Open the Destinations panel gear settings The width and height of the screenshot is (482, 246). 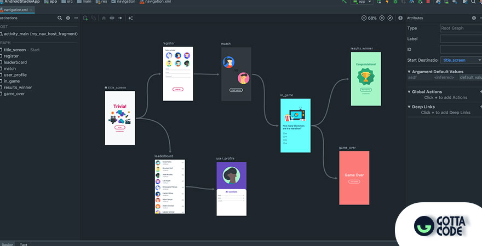pos(68,18)
